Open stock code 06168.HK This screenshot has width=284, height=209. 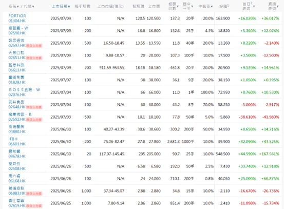click(x=17, y=181)
